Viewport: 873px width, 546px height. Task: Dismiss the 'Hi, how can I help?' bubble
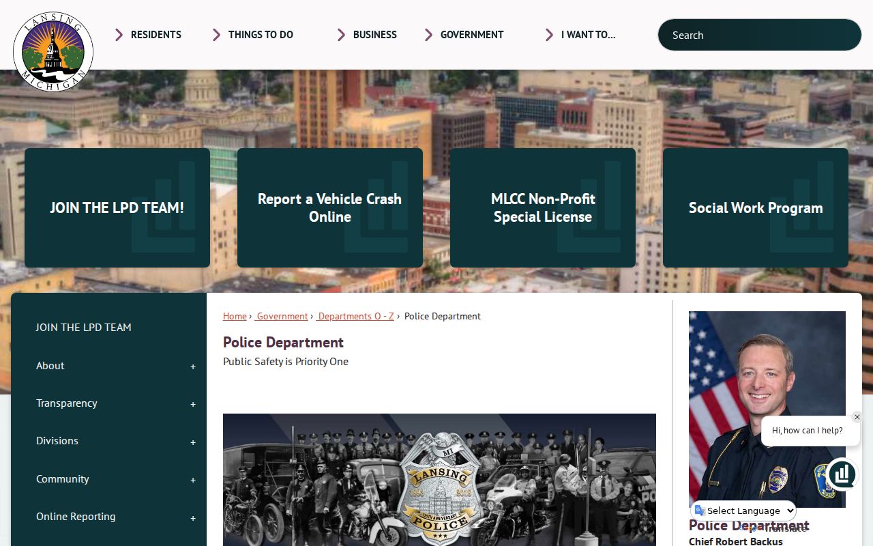pyautogui.click(x=857, y=417)
